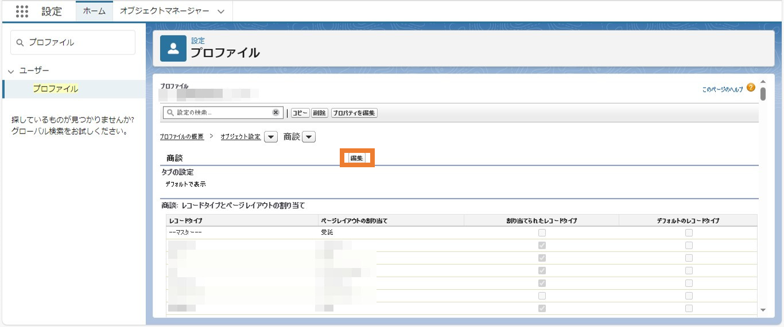
Task: Toggle 割り当てられたレコードタイプ checkbox for --マスター-- row
Action: [x=542, y=233]
